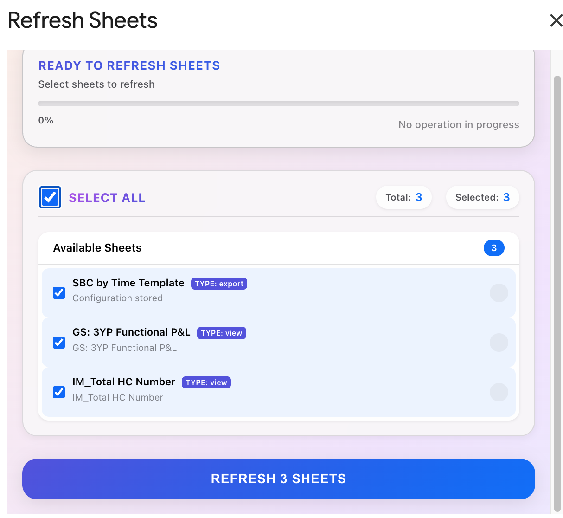563x518 pixels.
Task: Click the Available Sheets section header
Action: click(97, 248)
